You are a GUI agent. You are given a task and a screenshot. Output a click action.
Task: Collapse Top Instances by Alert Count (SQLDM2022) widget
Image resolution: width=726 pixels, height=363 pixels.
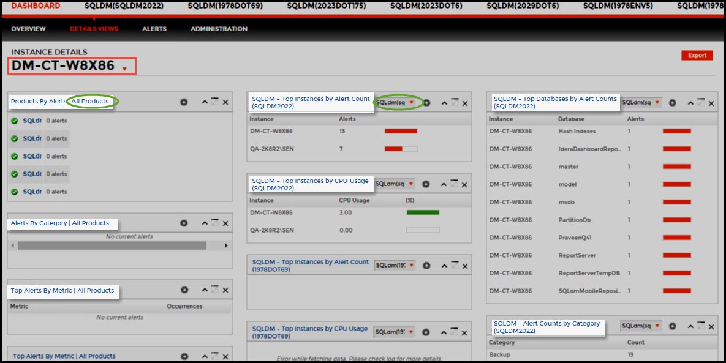click(445, 103)
